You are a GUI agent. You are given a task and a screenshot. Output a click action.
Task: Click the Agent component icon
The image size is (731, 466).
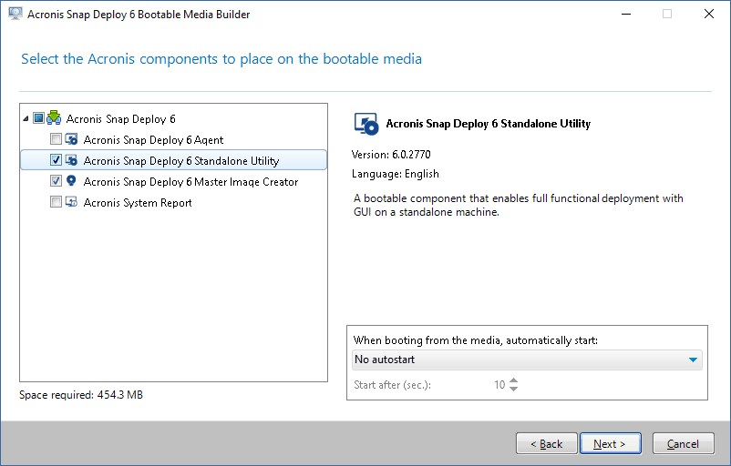71,139
